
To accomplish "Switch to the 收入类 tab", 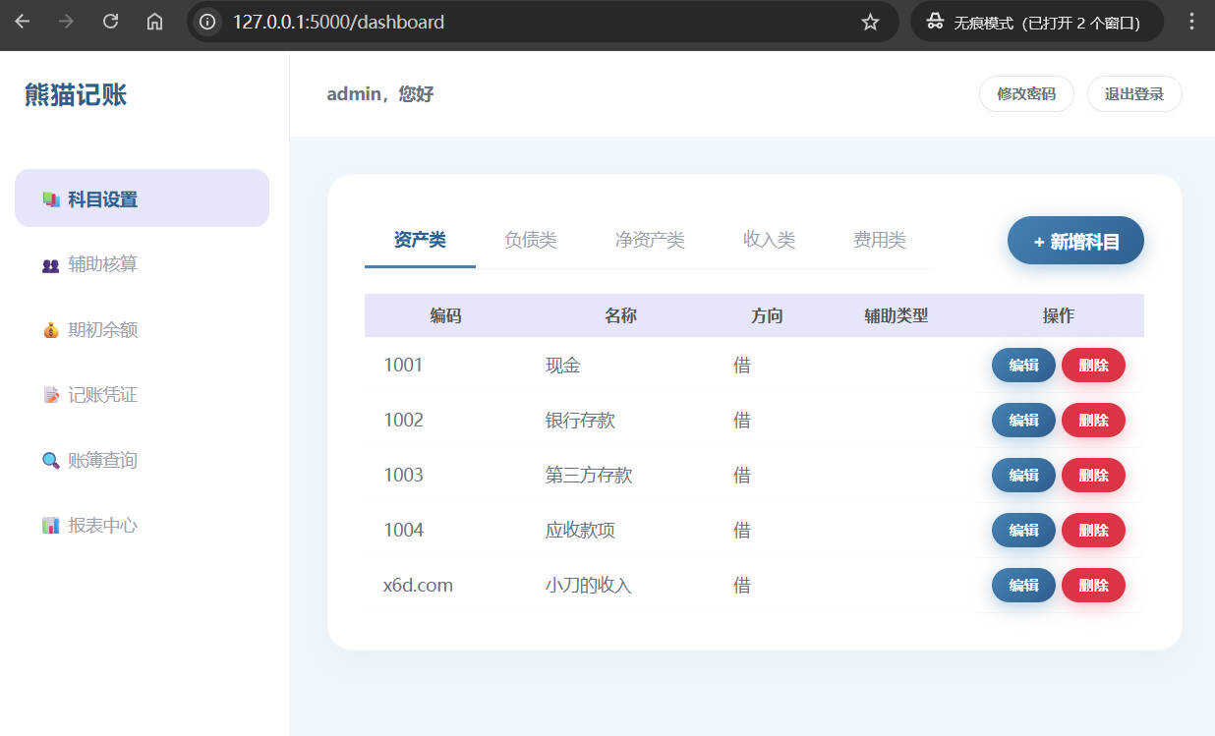I will pos(769,239).
